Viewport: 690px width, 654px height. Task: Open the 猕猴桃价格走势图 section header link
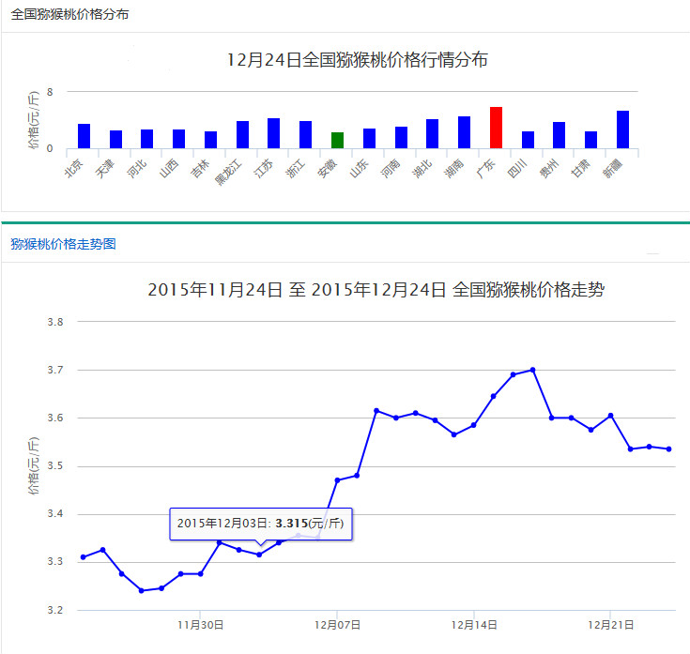[x=64, y=244]
